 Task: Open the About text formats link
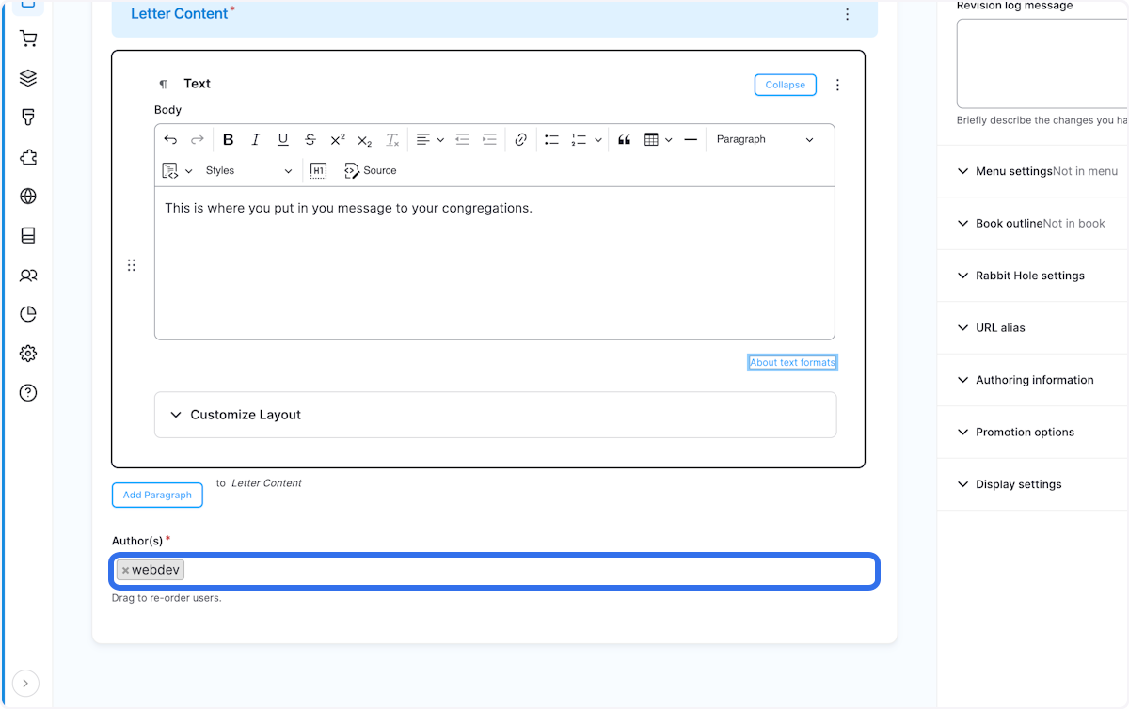click(x=792, y=362)
